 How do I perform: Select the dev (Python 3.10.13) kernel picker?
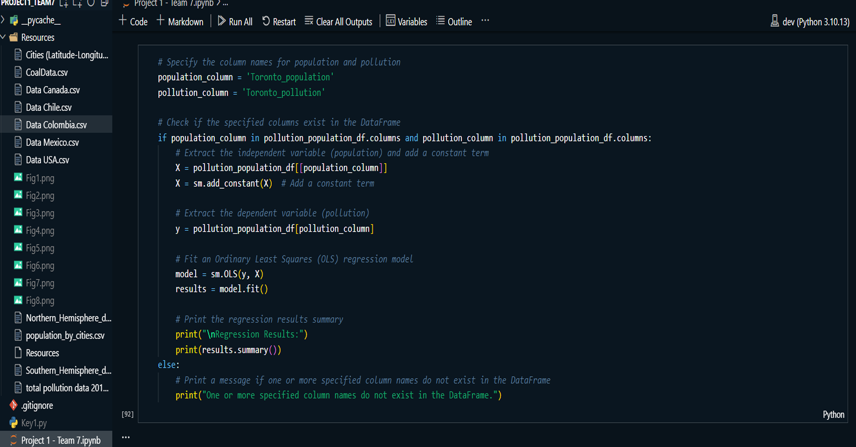(810, 22)
